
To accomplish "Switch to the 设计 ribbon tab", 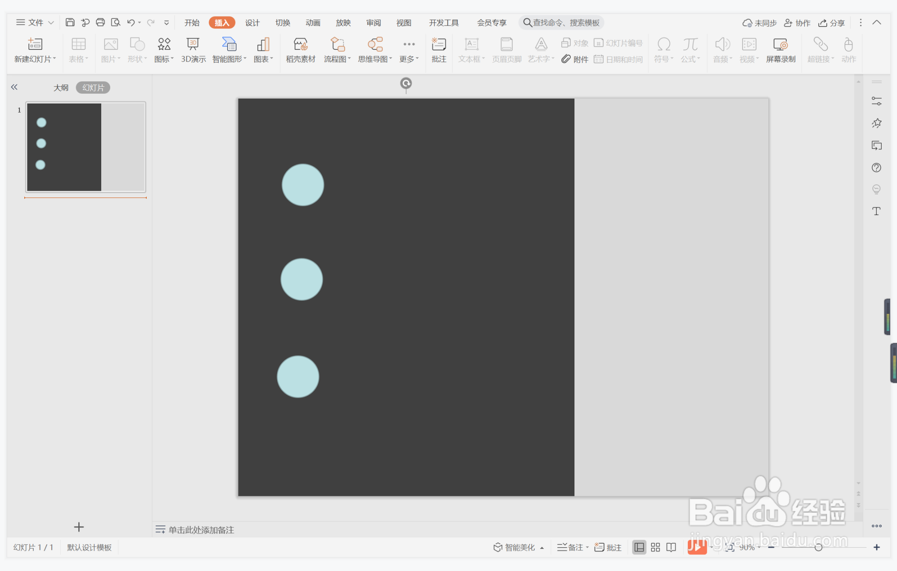I will tap(252, 22).
